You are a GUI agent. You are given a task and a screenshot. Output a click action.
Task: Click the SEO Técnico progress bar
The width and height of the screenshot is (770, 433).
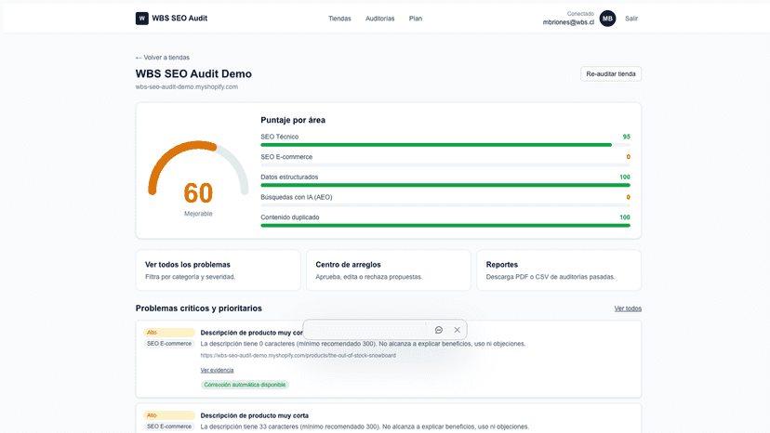point(445,145)
